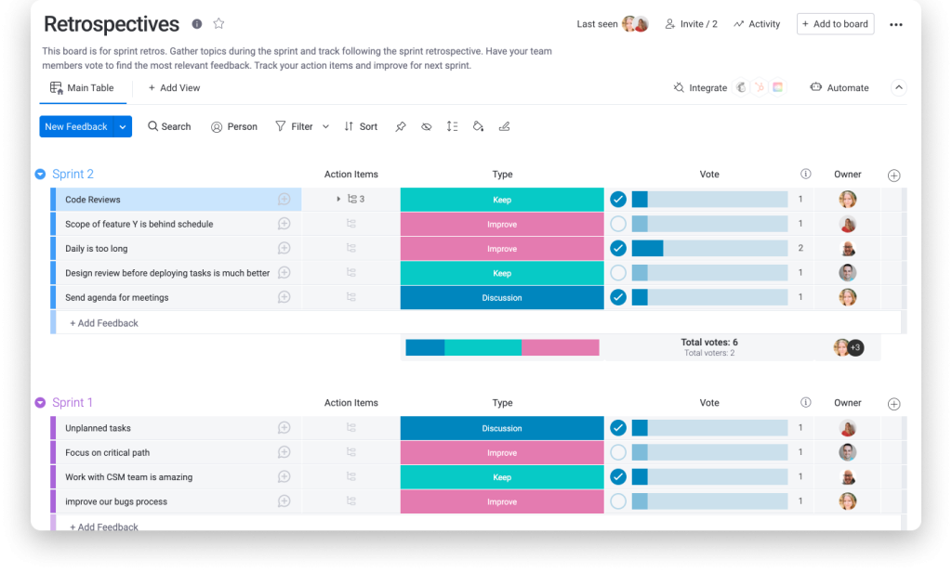This screenshot has width=952, height=572.
Task: Click the Keep type label for Code Reviews
Action: 502,200
